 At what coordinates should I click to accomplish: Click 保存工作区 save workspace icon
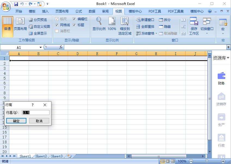(194, 26)
